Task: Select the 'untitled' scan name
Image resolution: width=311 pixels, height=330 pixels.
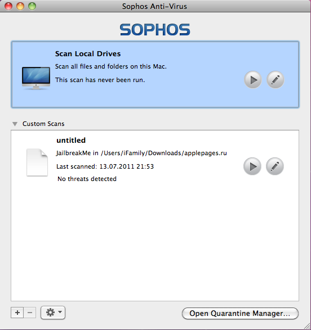Action: 71,140
